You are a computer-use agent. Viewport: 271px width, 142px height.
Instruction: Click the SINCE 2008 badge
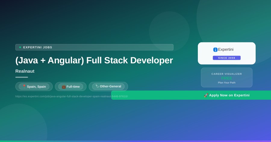226,58
